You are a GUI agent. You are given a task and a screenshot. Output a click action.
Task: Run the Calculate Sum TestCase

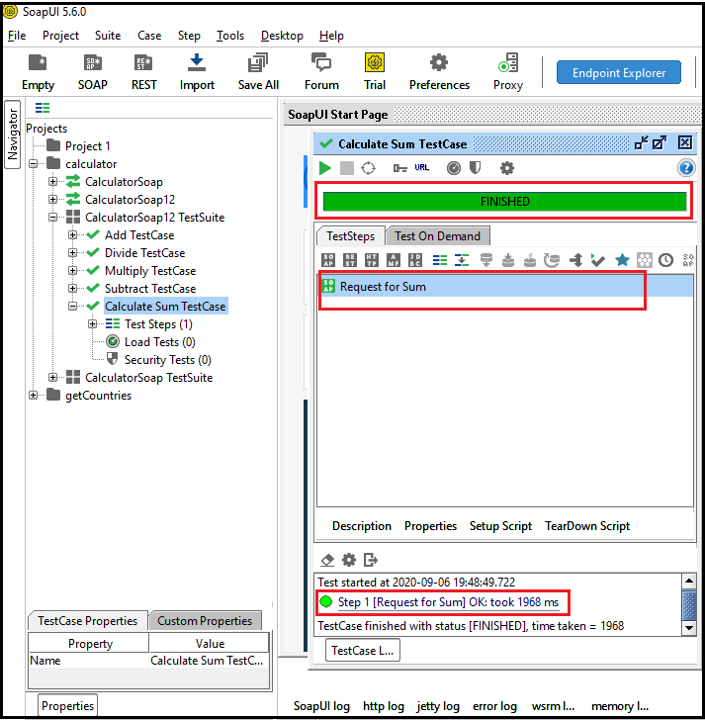pos(325,168)
